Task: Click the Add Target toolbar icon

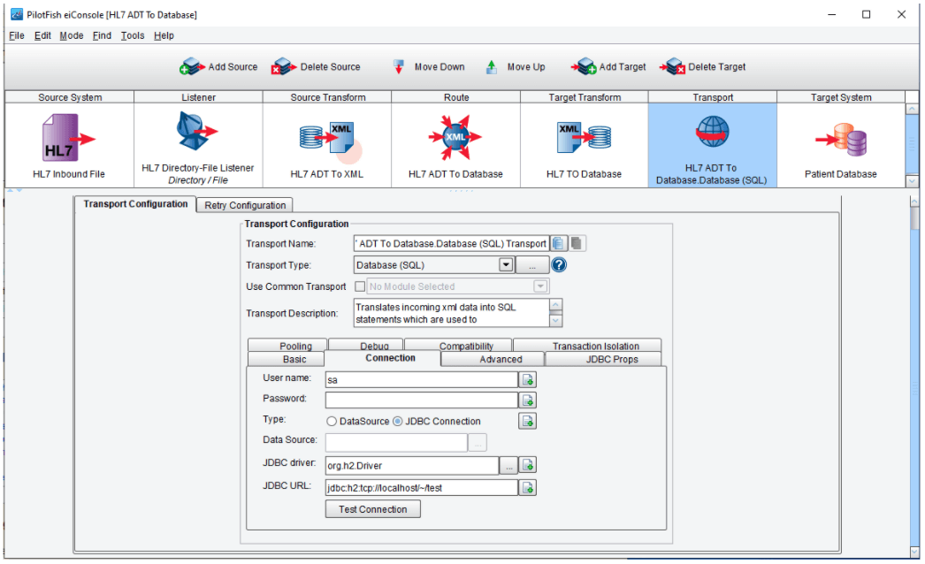Action: tap(584, 66)
